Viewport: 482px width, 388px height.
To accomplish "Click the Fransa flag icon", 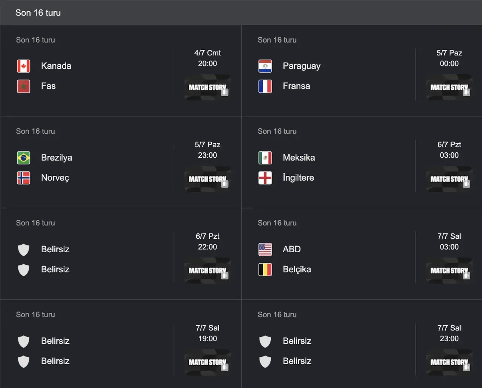I will coord(265,86).
